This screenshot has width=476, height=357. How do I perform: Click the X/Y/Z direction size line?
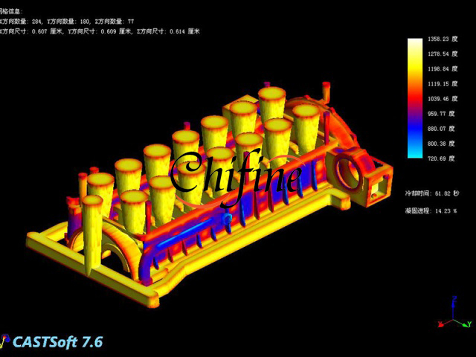[x=100, y=31]
